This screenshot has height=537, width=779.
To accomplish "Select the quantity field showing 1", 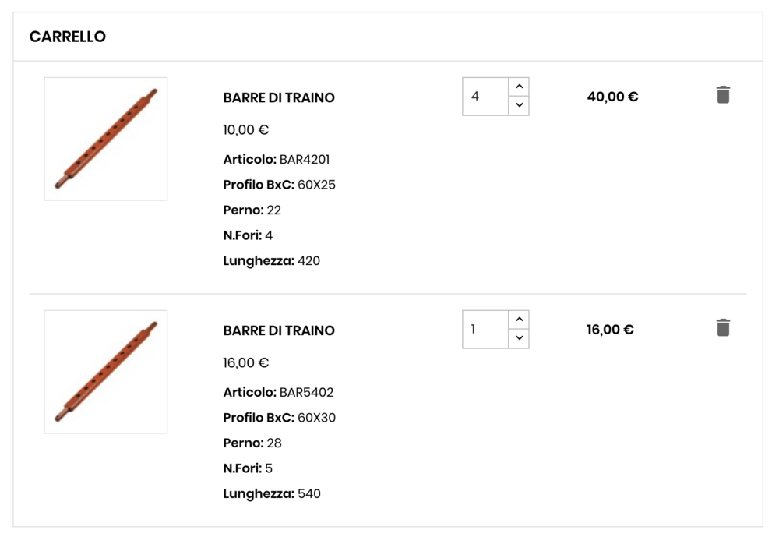I will click(485, 328).
